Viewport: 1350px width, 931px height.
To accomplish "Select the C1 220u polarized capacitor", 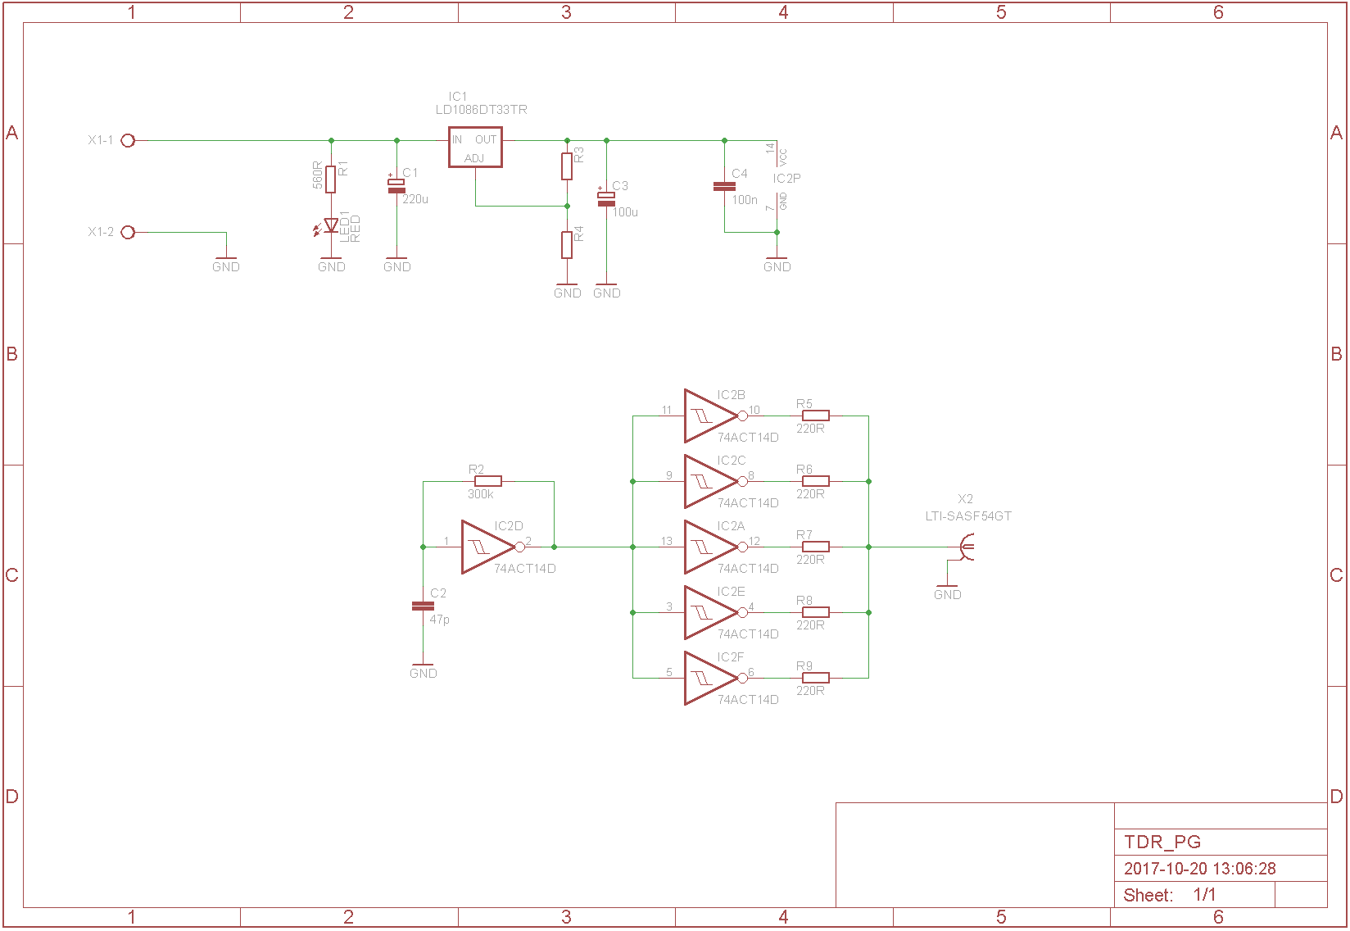I will click(x=396, y=187).
